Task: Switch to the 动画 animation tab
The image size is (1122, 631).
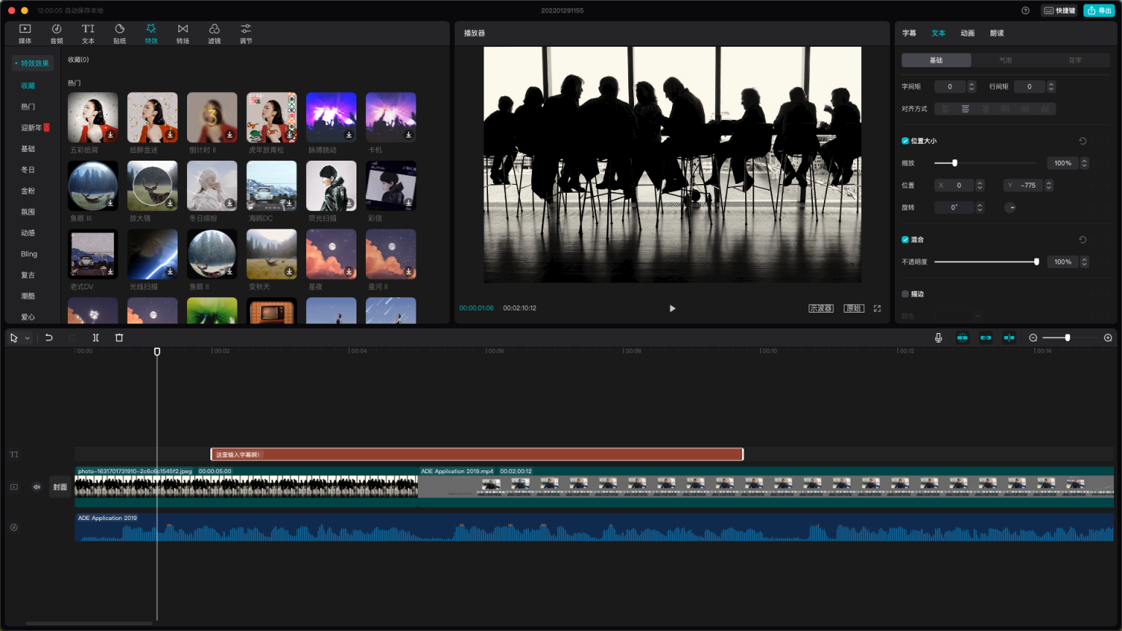Action: (x=967, y=33)
